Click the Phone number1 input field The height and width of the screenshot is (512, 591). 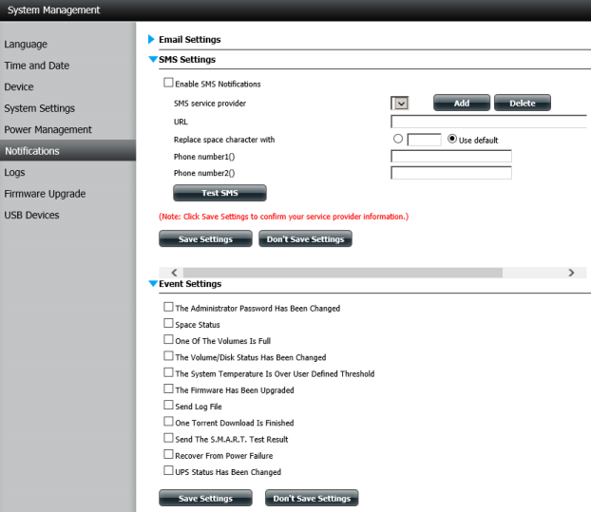(x=451, y=156)
